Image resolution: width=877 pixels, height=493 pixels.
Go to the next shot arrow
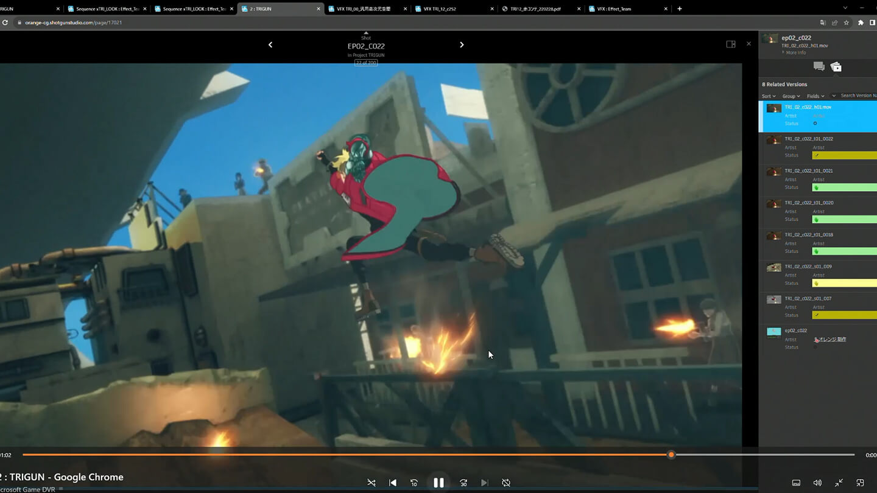pyautogui.click(x=462, y=44)
